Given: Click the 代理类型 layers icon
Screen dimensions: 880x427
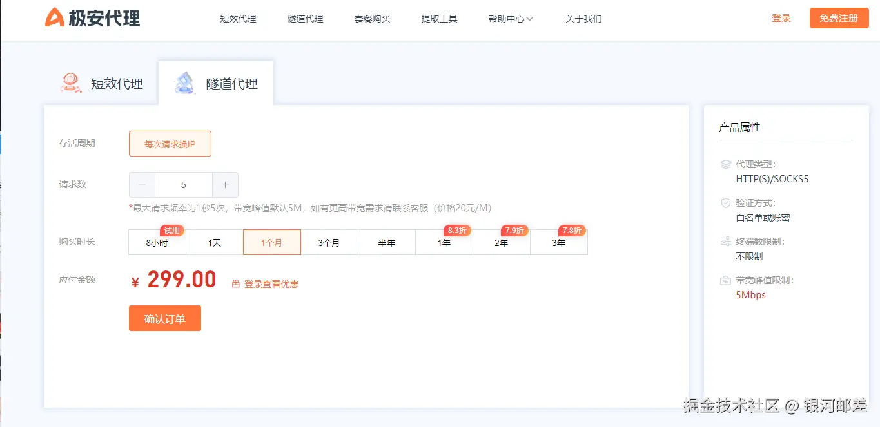Looking at the screenshot, I should (x=725, y=164).
